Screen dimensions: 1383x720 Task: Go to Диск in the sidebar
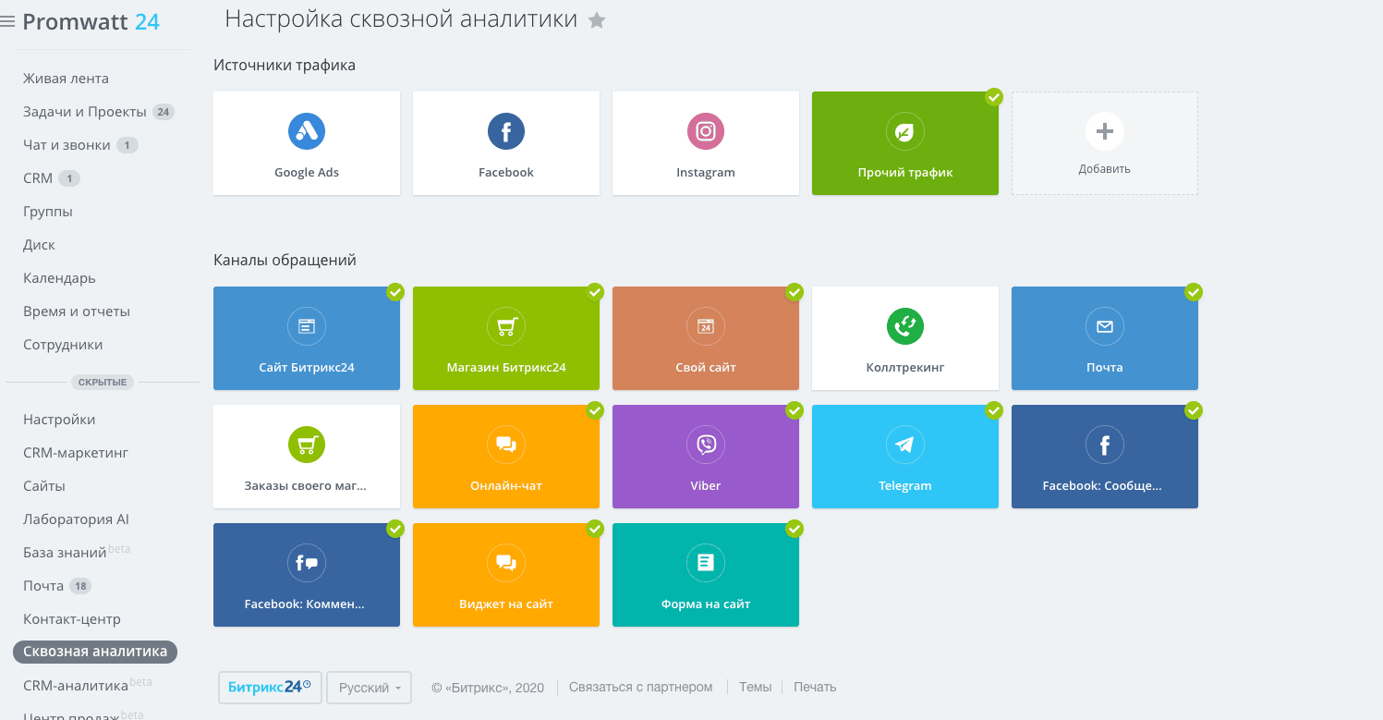(x=39, y=245)
